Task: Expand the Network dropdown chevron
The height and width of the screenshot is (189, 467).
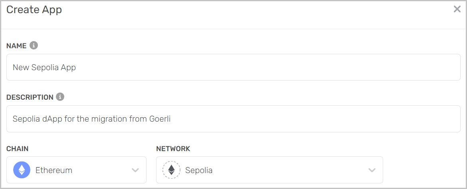Action: tap(372, 170)
